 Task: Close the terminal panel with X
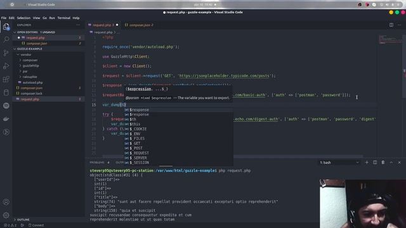tap(399, 162)
